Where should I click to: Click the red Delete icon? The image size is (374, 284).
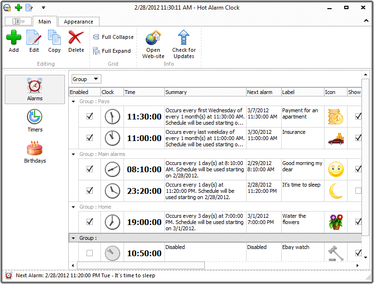point(76,38)
